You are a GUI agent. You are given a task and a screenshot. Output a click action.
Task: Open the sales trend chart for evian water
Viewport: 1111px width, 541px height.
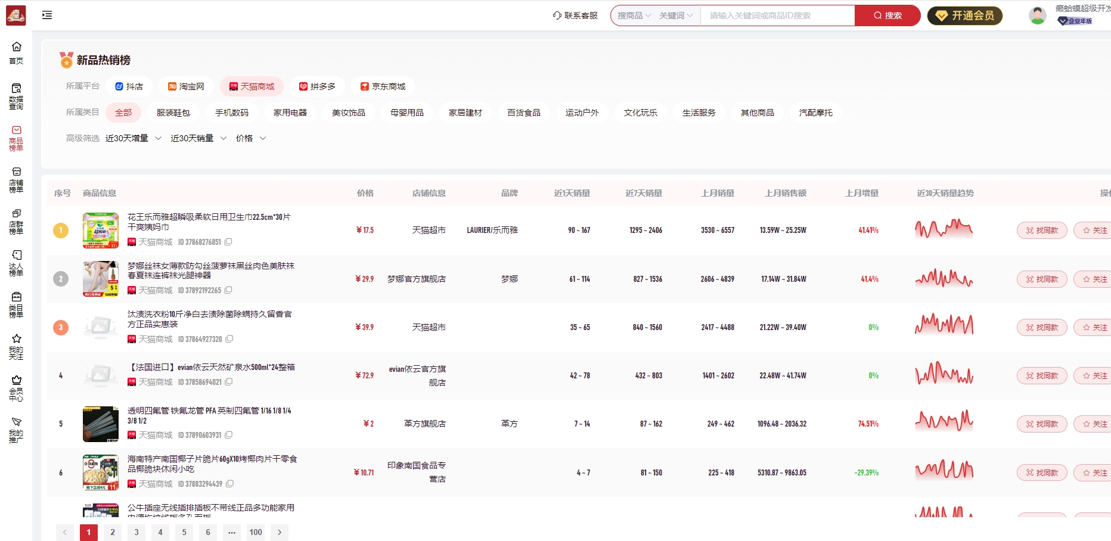pos(944,375)
